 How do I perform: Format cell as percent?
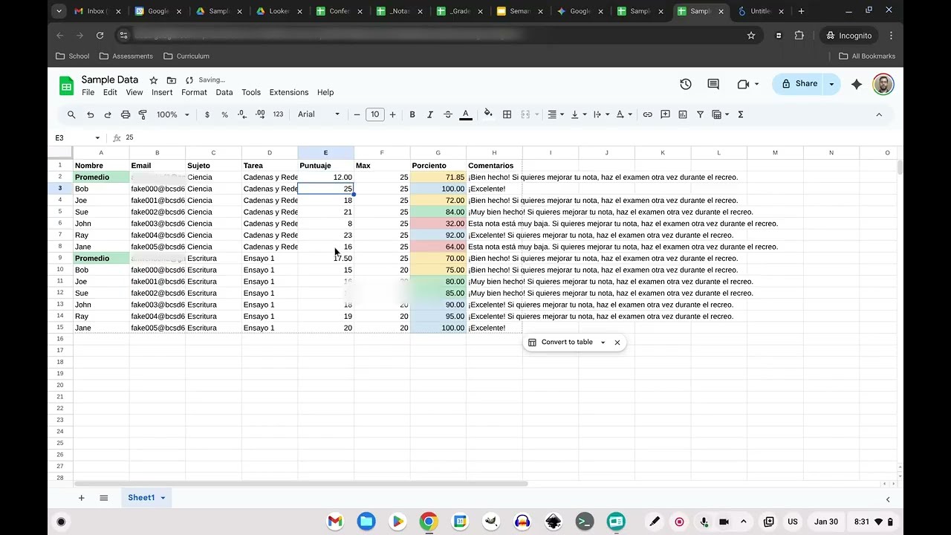[x=224, y=114]
